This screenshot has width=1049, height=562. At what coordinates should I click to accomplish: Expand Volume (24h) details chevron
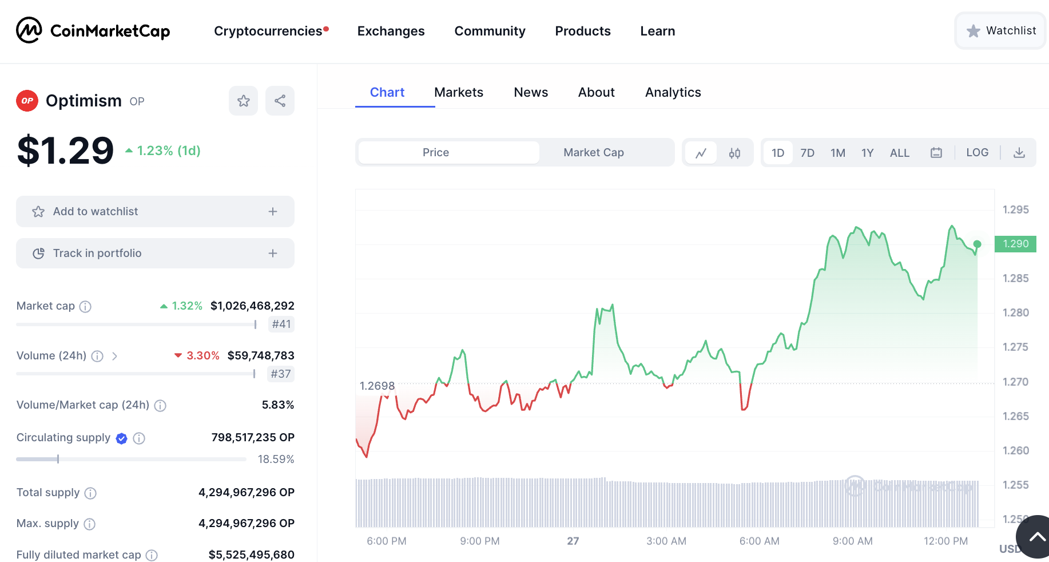pos(115,356)
